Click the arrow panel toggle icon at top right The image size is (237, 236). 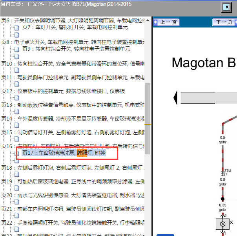(x=226, y=7)
